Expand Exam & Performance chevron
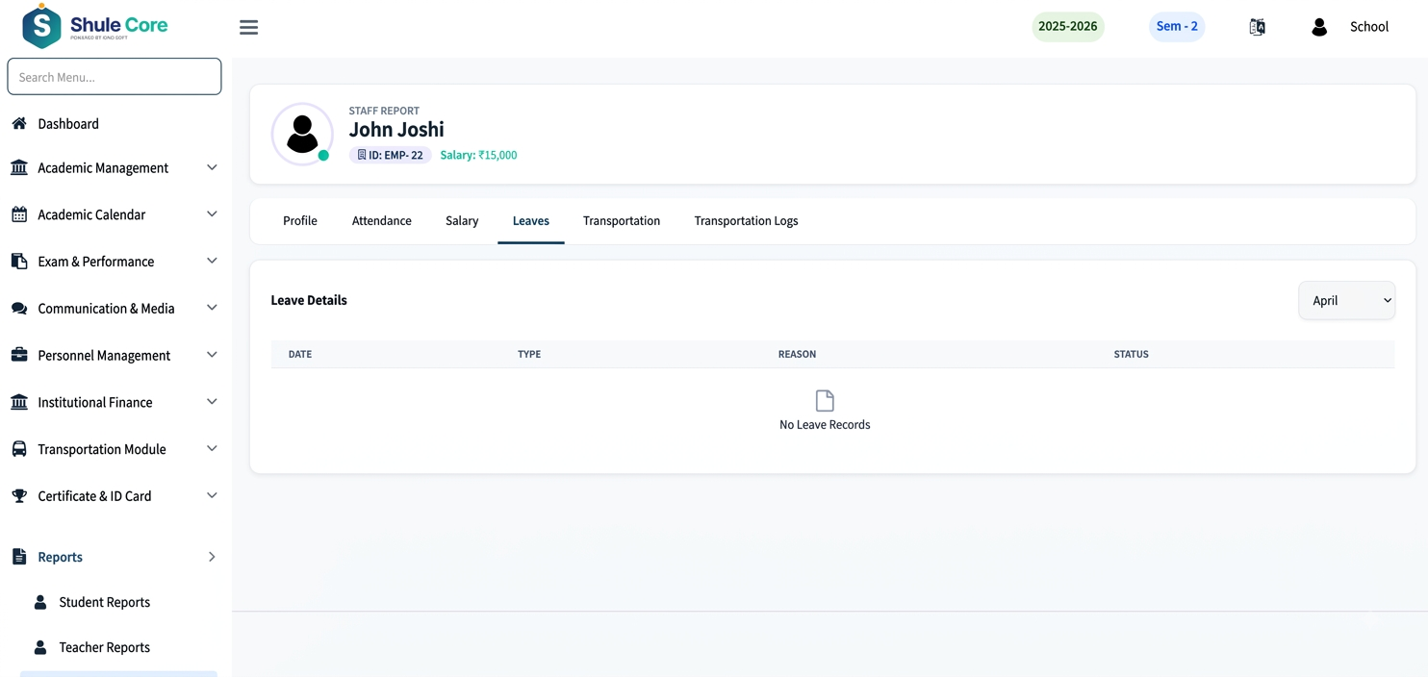This screenshot has width=1428, height=677. point(212,261)
